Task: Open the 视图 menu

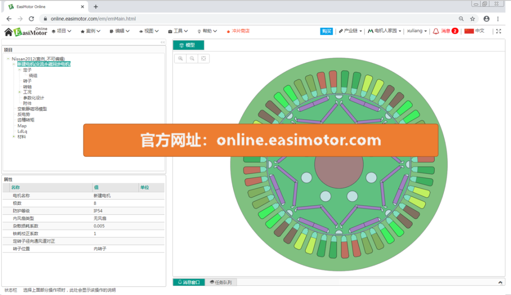Action: [x=149, y=31]
